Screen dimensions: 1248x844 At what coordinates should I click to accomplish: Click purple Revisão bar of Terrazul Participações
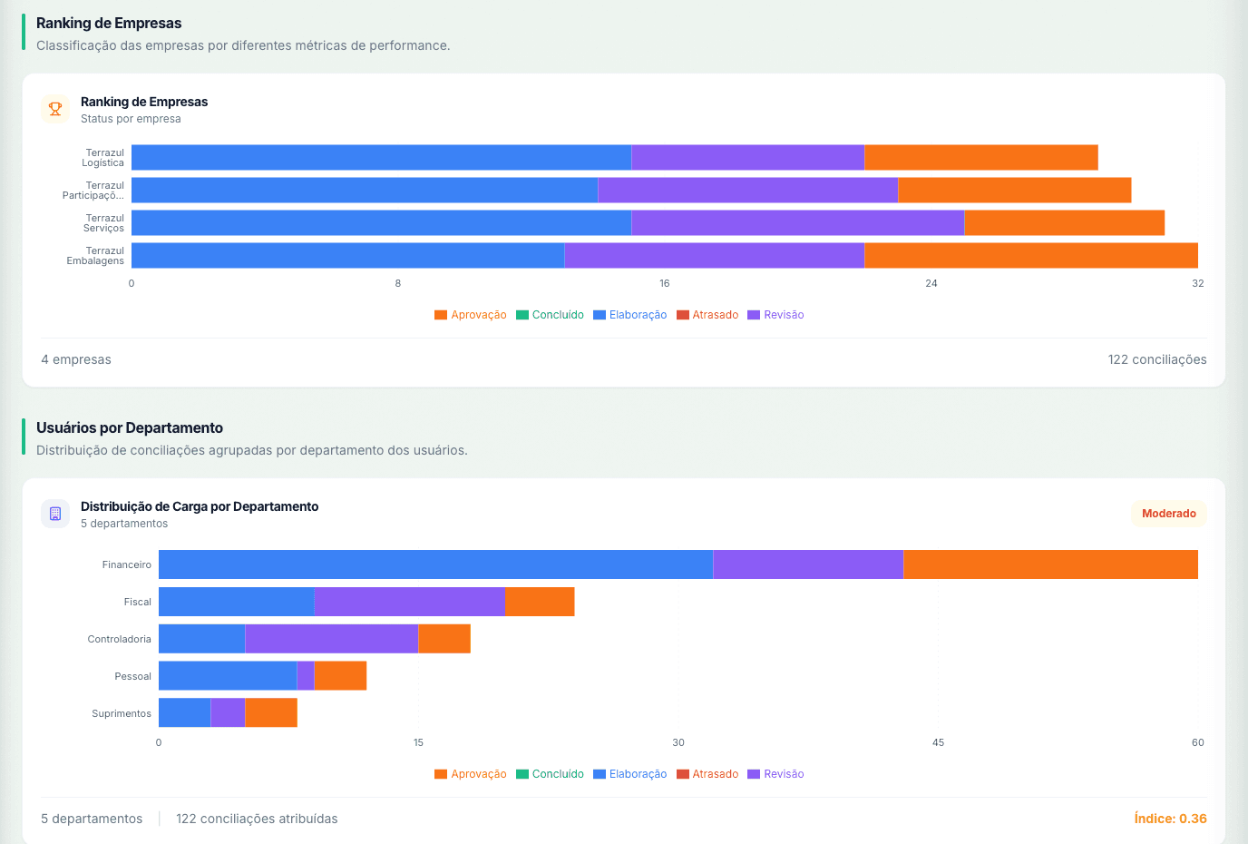coord(748,191)
